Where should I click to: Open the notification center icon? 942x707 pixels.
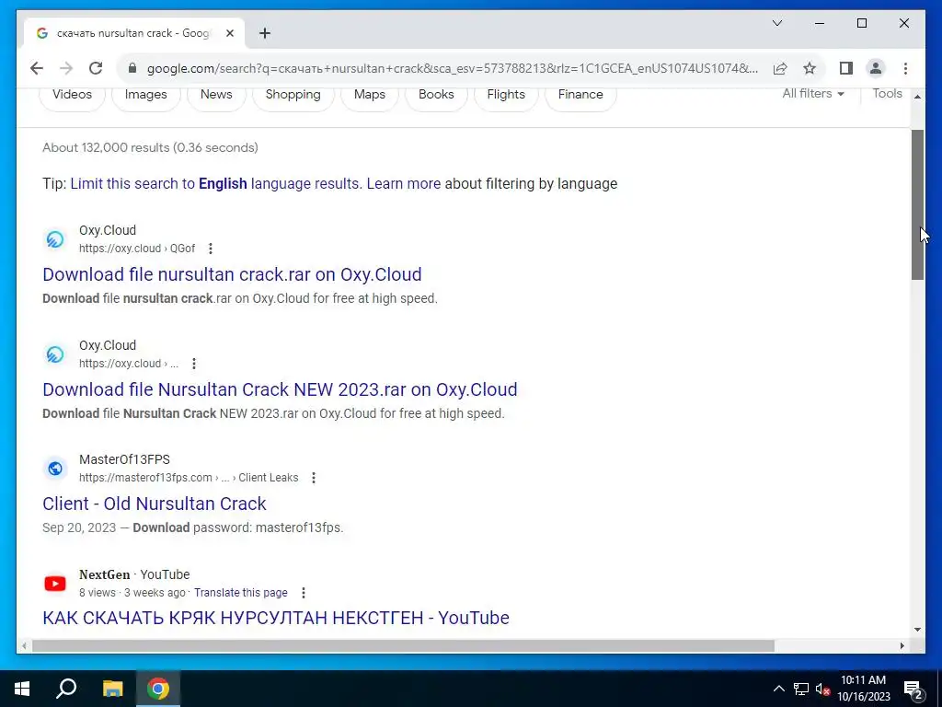[913, 690]
